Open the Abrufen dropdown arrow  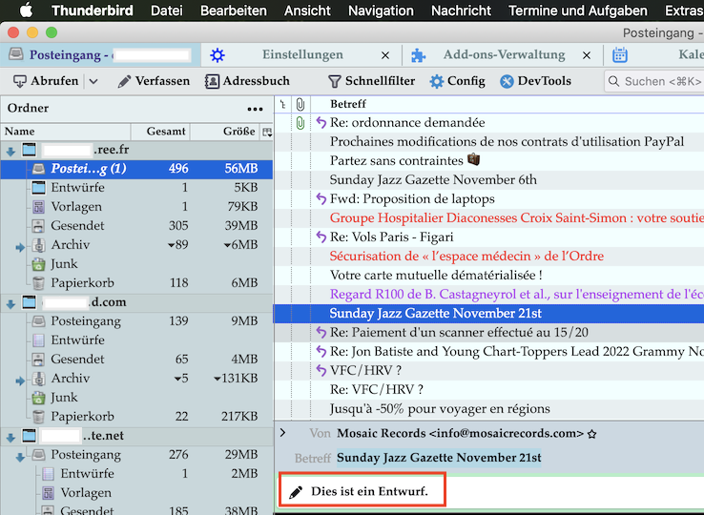point(93,81)
